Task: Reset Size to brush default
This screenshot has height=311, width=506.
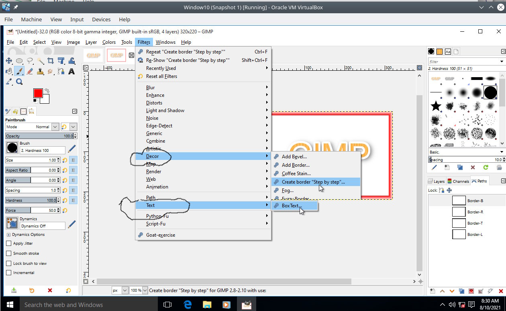Action: [65, 160]
